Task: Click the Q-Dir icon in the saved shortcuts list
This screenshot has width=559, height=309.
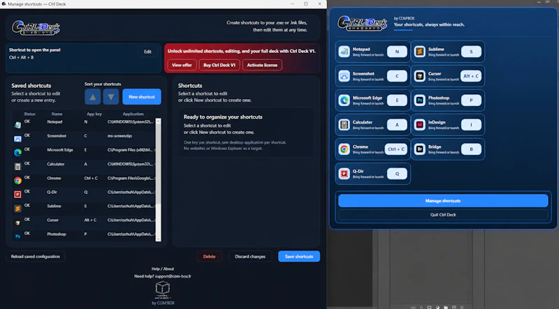Action: coord(17,195)
